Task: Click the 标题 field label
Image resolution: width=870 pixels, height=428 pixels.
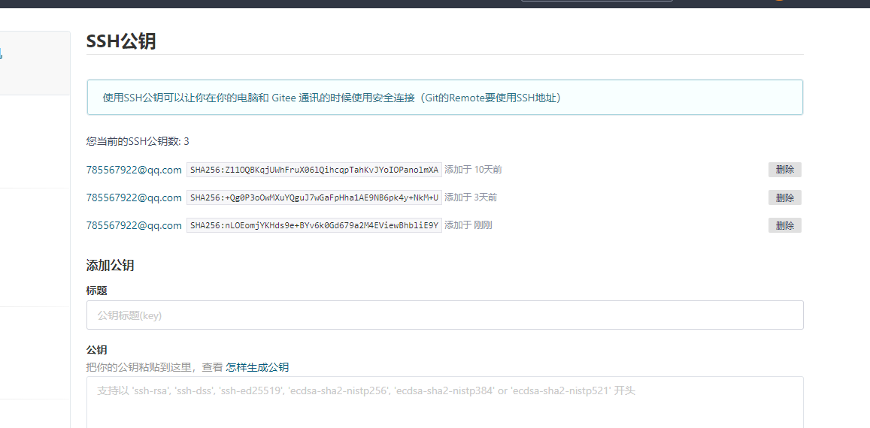Action: click(x=96, y=291)
